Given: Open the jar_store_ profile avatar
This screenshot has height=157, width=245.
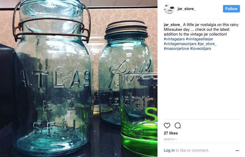Looking at the screenshot, I should pos(169,9).
